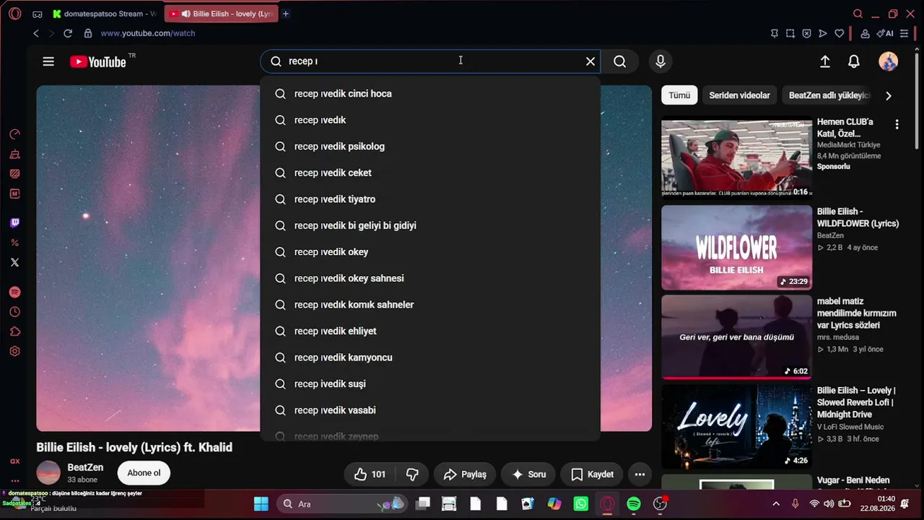Open the YouTube guide hamburger menu
This screenshot has height=520, width=924.
coord(48,61)
